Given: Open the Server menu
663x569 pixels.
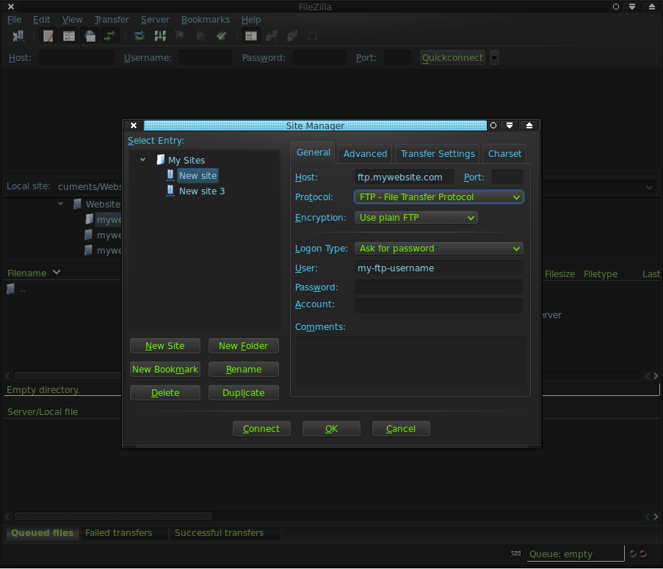Looking at the screenshot, I should point(155,20).
